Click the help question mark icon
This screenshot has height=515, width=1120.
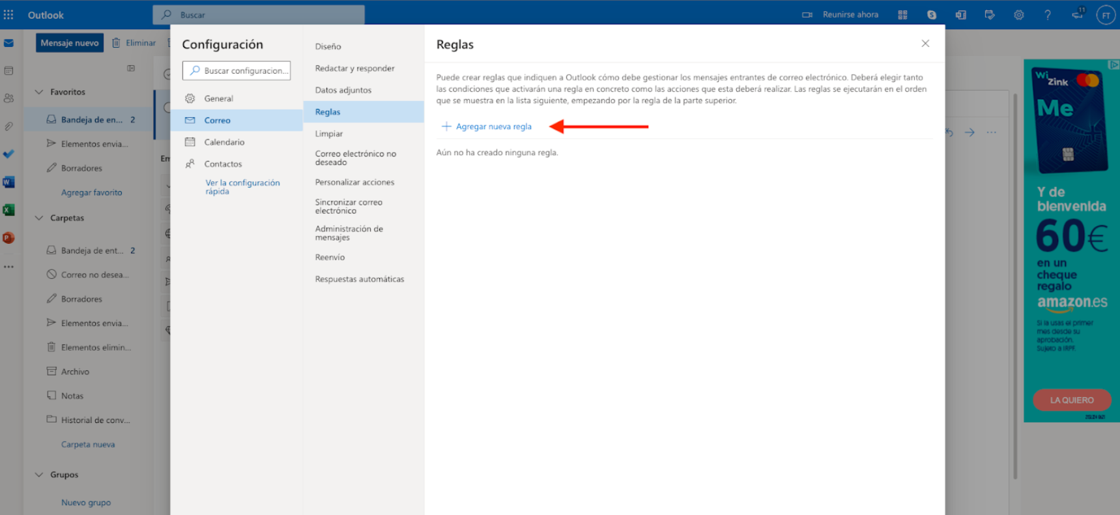coord(1048,15)
